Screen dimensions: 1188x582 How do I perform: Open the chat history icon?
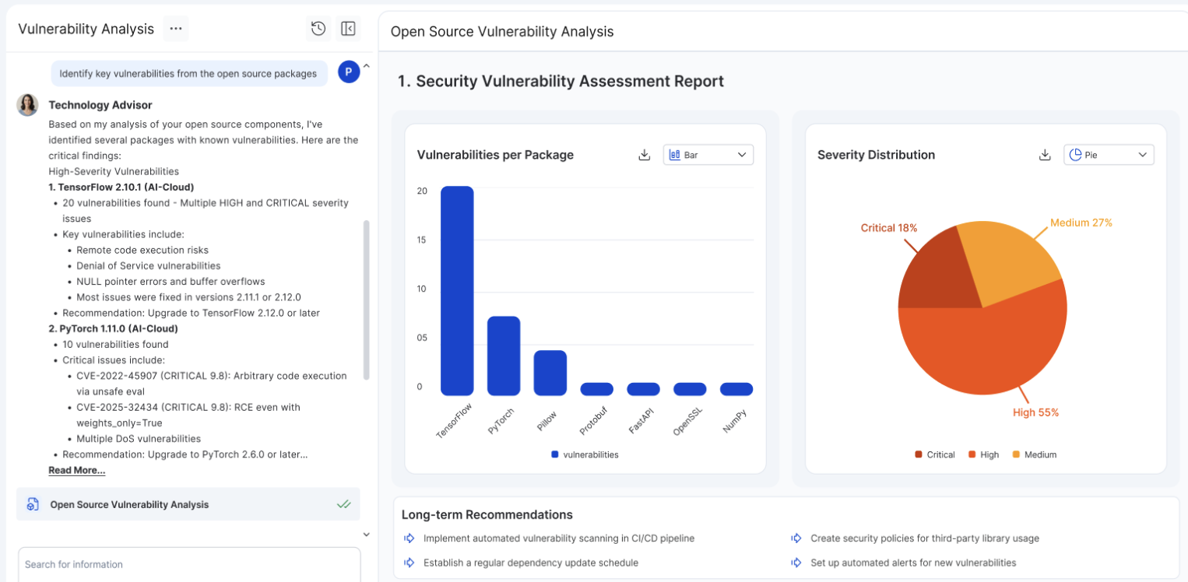318,29
